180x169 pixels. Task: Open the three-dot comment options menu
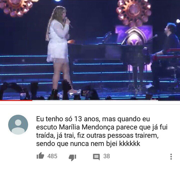click(171, 157)
